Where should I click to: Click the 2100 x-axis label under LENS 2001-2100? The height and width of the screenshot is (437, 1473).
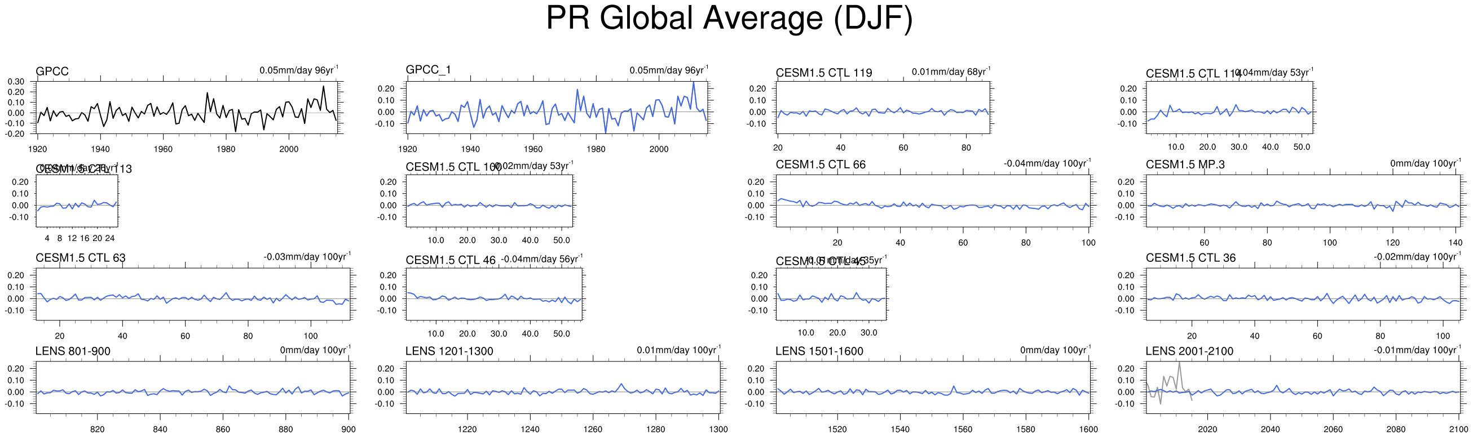tap(1459, 429)
